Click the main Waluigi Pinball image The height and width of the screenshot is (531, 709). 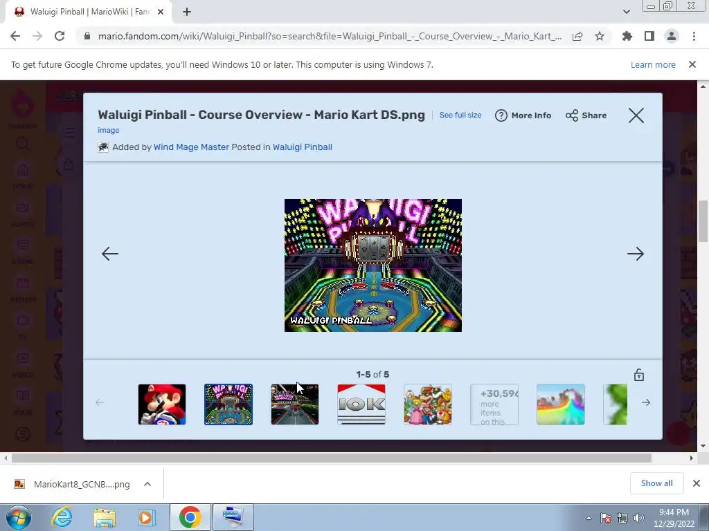[373, 265]
